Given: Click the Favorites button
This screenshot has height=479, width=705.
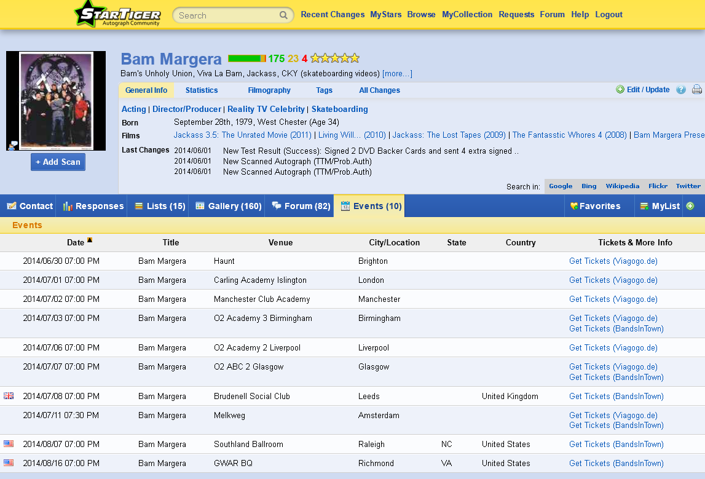Looking at the screenshot, I should point(596,206).
